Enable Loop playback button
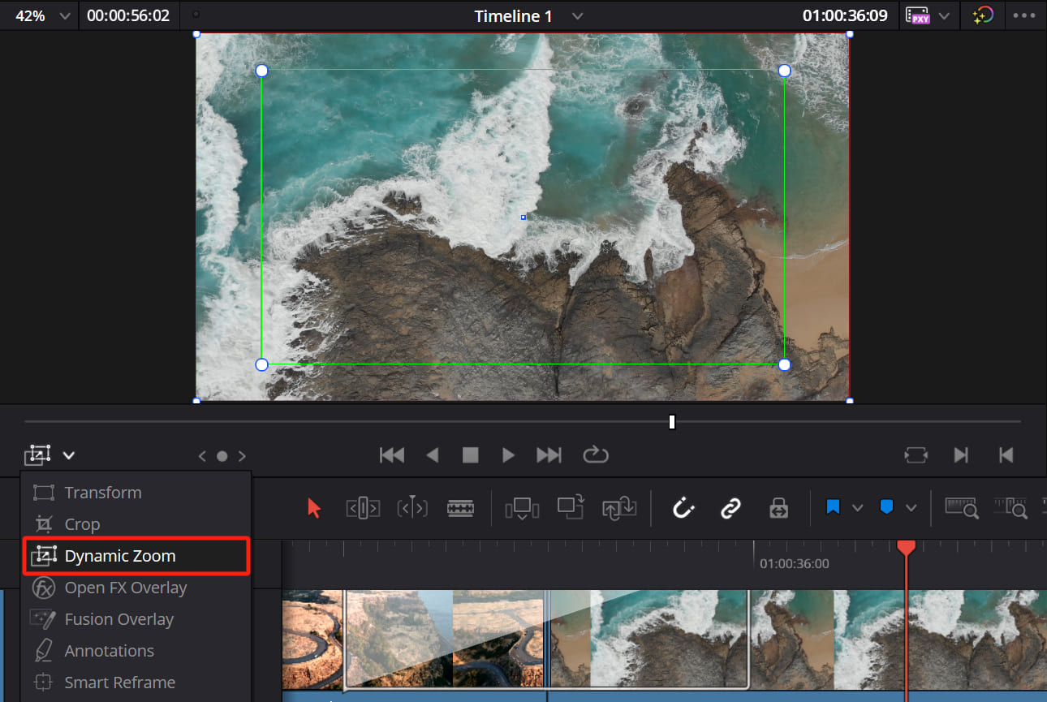Image resolution: width=1047 pixels, height=702 pixels. tap(596, 454)
